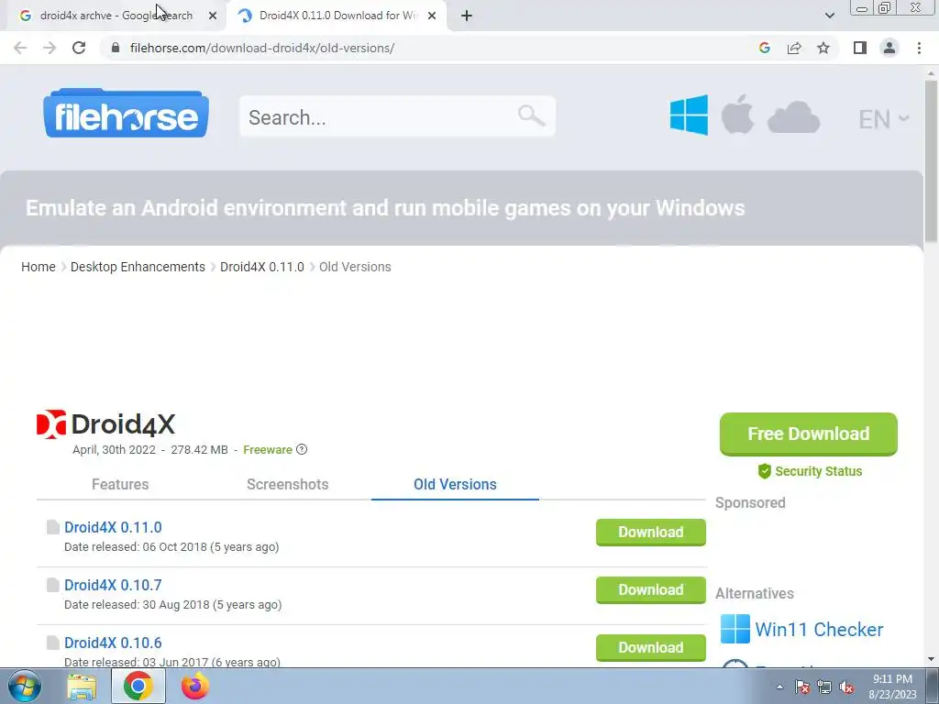This screenshot has width=939, height=704.
Task: Click the Search input field
Action: [397, 116]
